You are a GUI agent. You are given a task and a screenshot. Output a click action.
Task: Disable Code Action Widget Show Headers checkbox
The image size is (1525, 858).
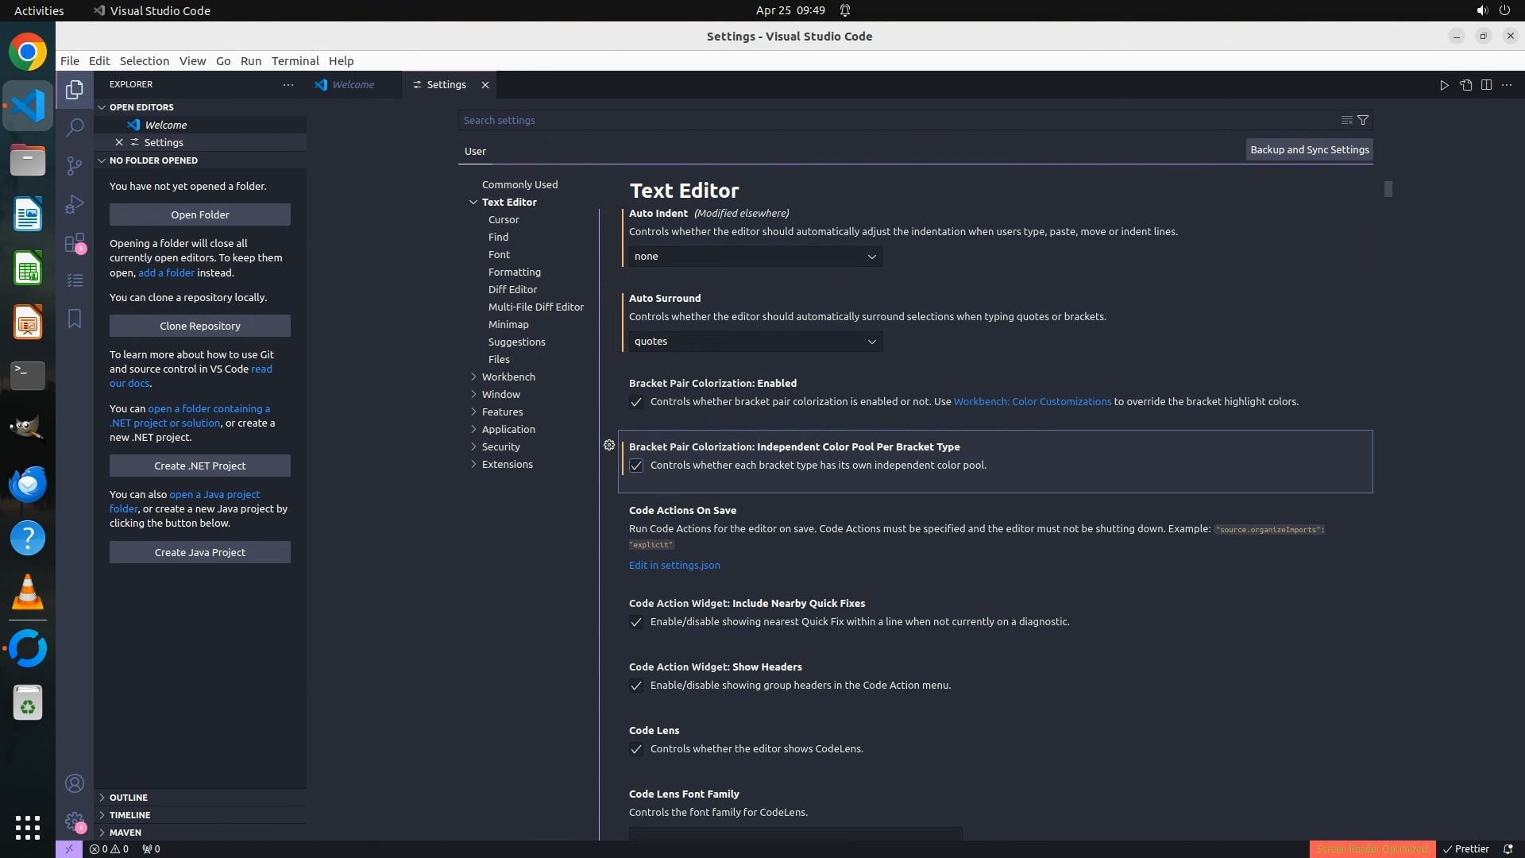(636, 686)
